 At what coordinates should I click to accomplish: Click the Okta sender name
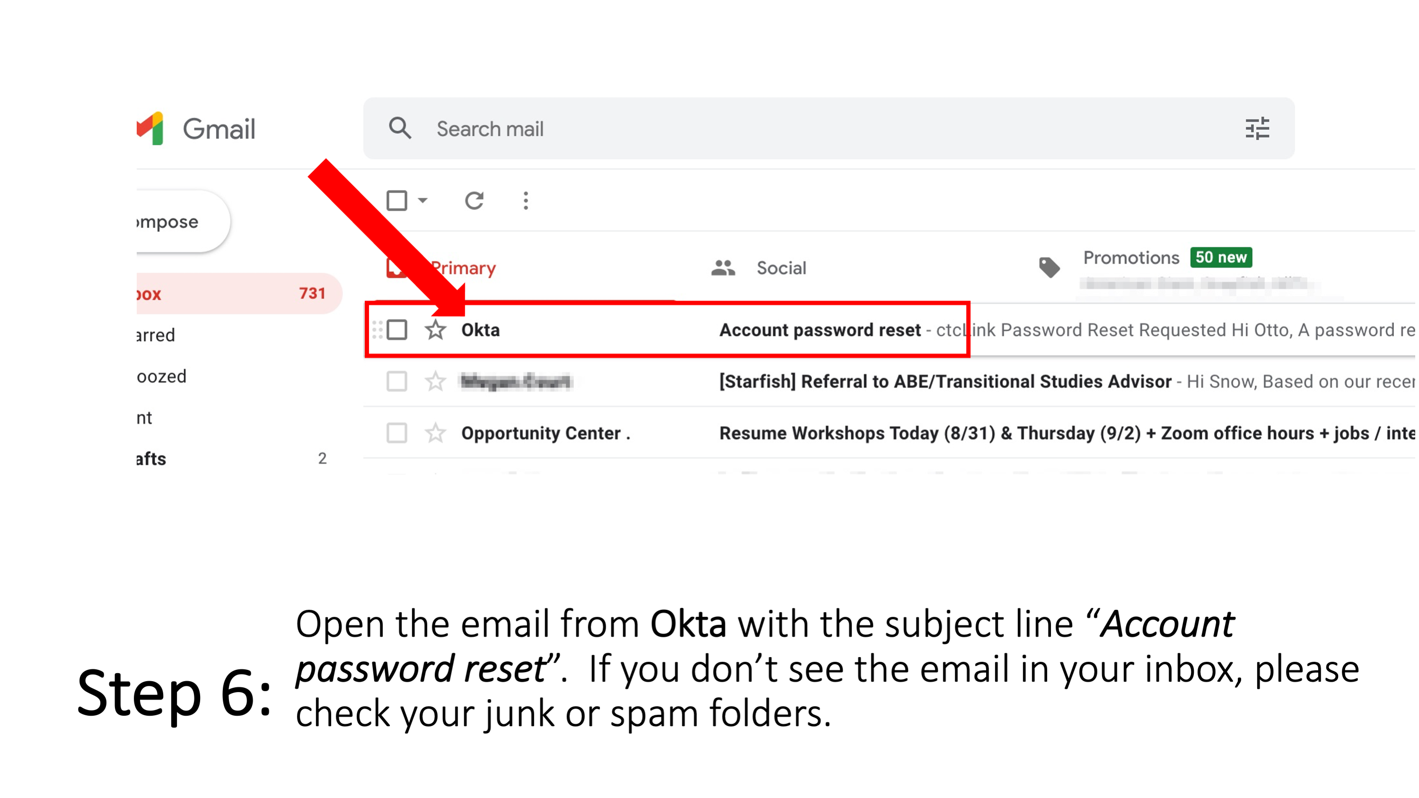(x=480, y=330)
